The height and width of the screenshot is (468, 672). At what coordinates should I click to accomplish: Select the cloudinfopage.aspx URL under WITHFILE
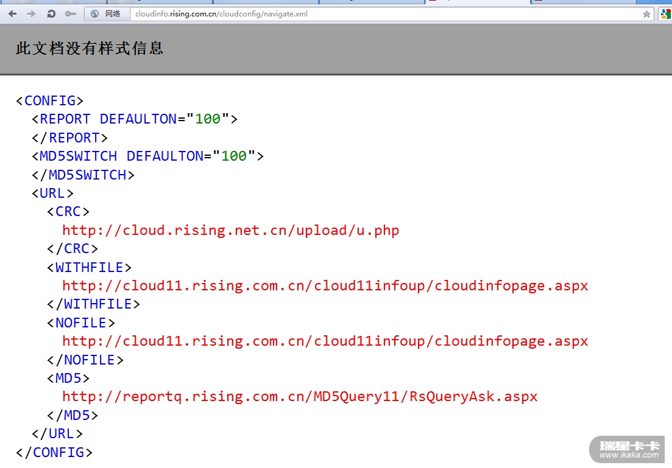[x=325, y=285]
